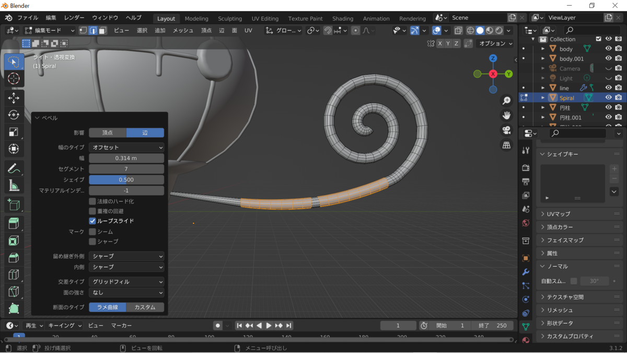Open the Miter Outer dropdown
Image resolution: width=627 pixels, height=353 pixels.
tap(126, 256)
